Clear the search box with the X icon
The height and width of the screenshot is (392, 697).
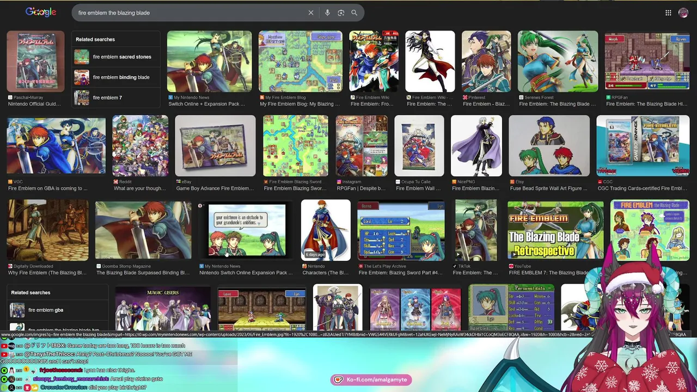point(311,13)
